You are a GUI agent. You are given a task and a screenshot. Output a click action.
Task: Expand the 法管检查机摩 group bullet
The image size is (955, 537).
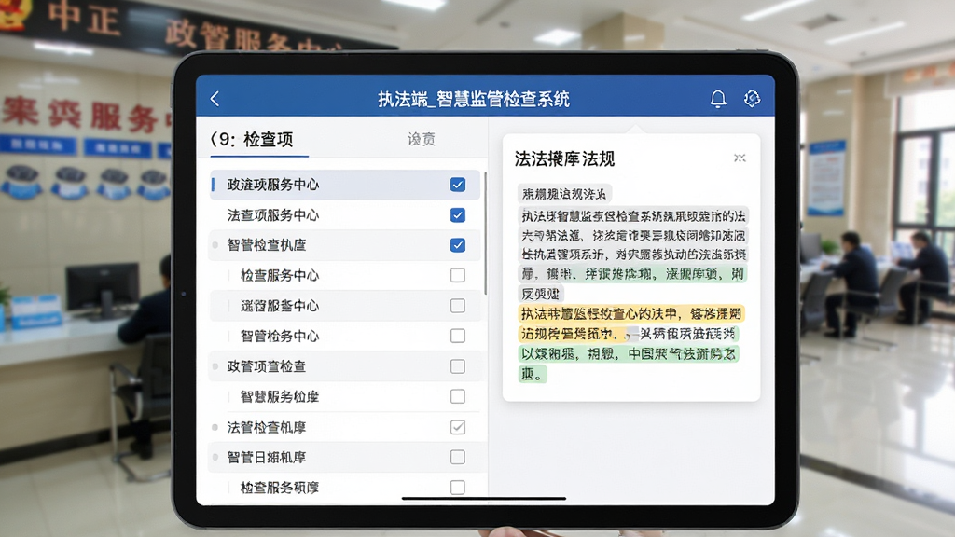pos(215,427)
